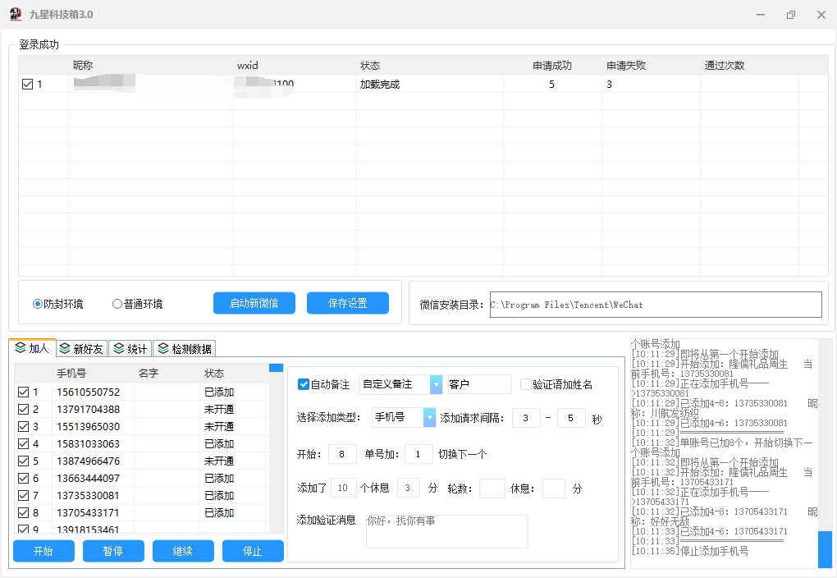This screenshot has height=578, width=837.
Task: Click the minimum interval field showing 3
Action: [526, 418]
